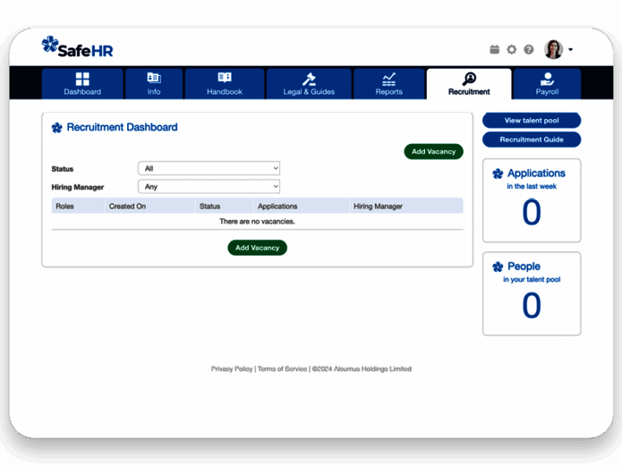Click top green Add Vacancy button
Image resolution: width=622 pixels, height=466 pixels.
(x=434, y=151)
